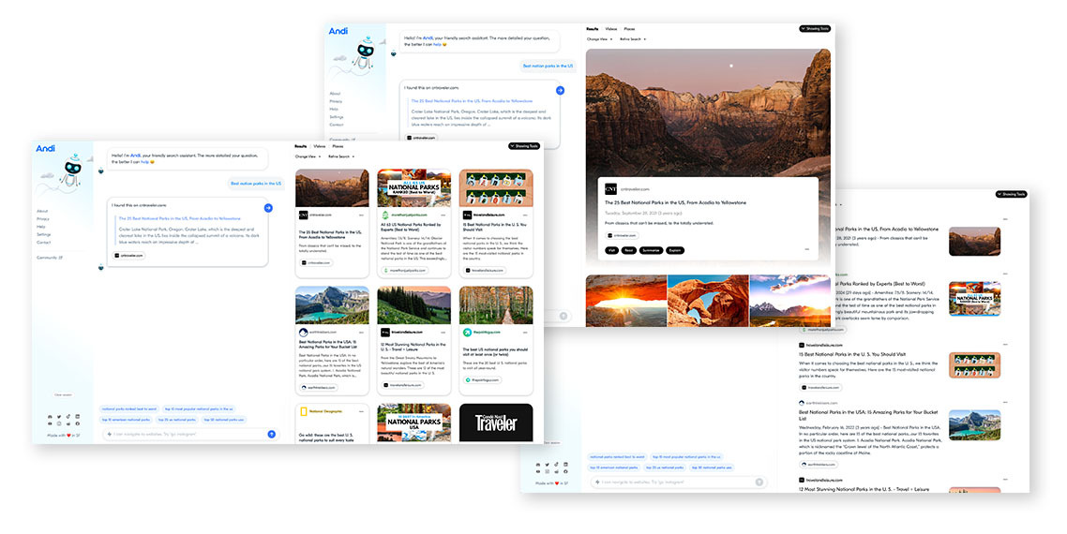
Task: Click the Summarize button on the feature card
Action: 651,250
